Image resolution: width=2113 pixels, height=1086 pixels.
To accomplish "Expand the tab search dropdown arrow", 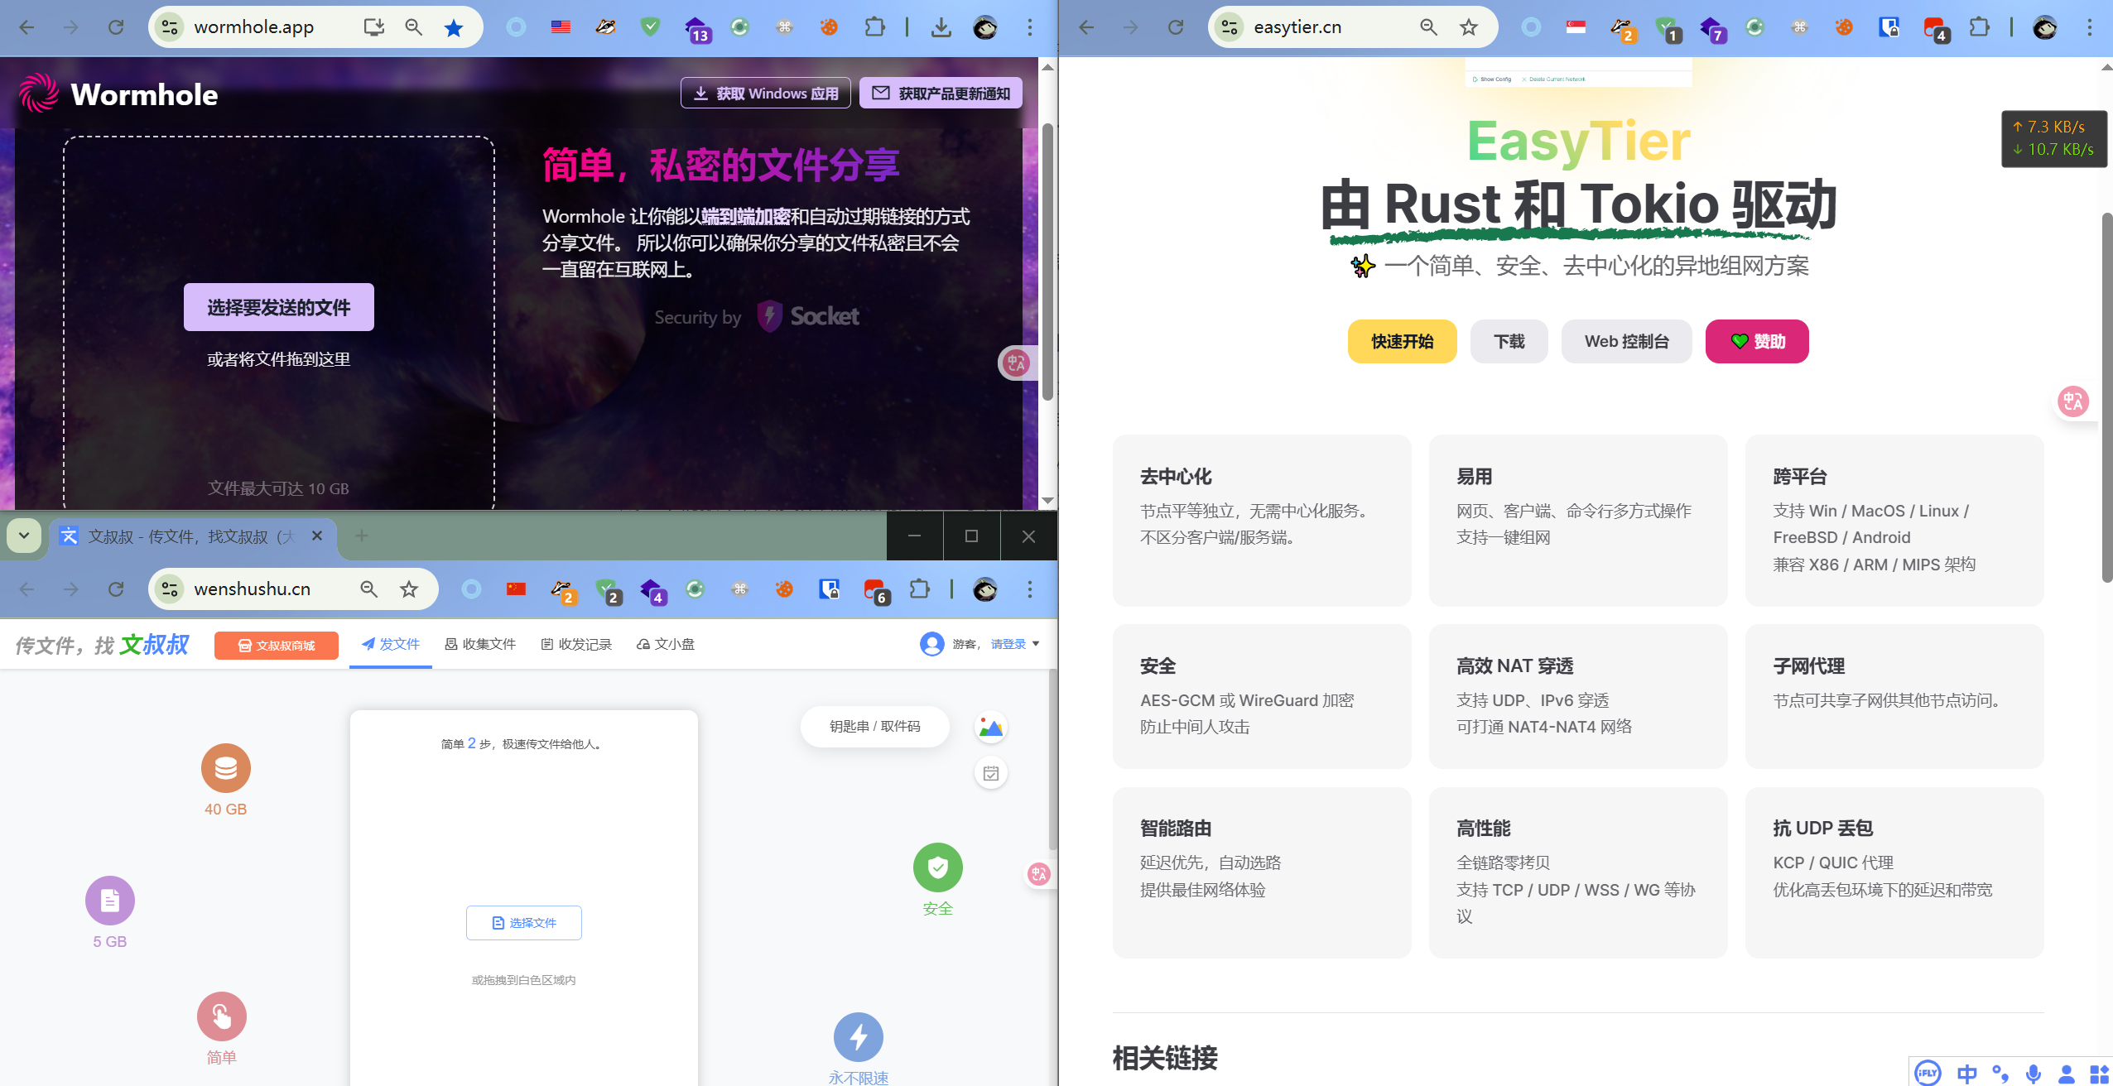I will click(x=24, y=536).
